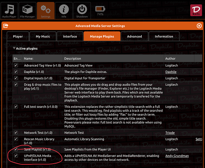Uncheck the Save Playlist plugin
Screen dimensions: 205x168
(x=16, y=149)
